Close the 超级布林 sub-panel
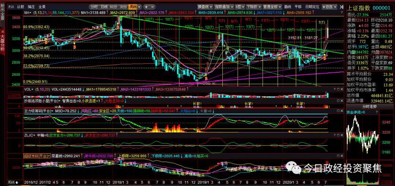Viewport: 395px width, 186px height. (x=342, y=156)
